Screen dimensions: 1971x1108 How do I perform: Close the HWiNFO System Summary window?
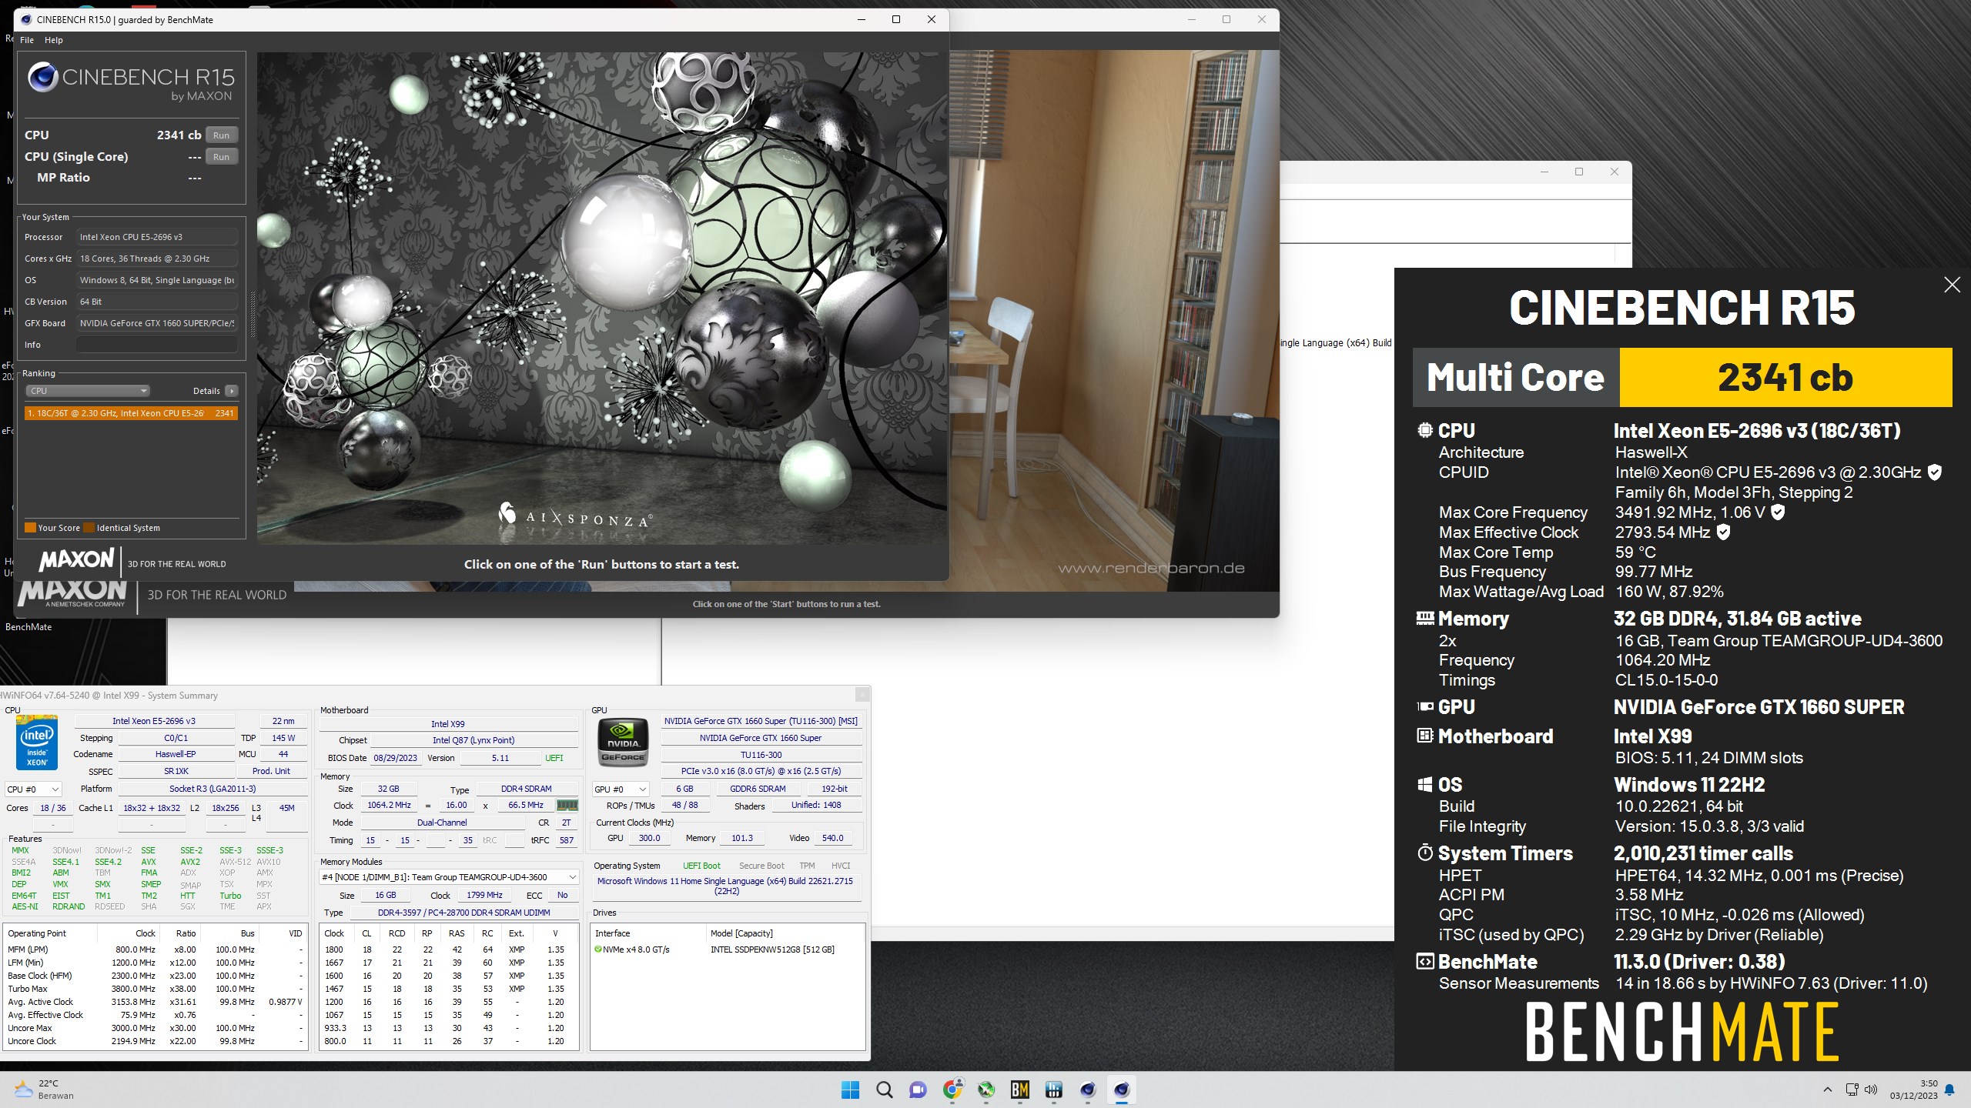862,695
